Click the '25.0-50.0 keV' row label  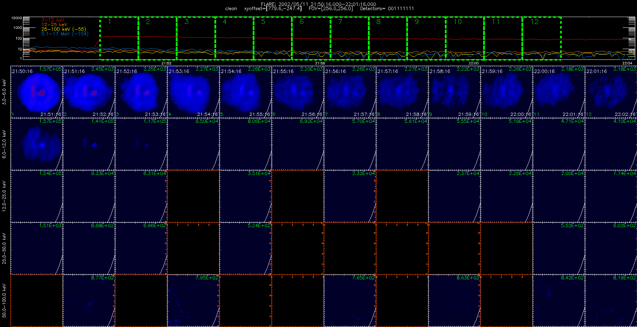click(x=4, y=248)
